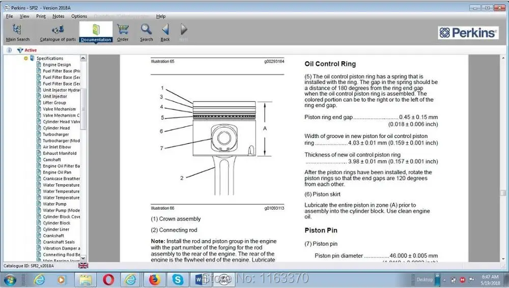Open Windows Media Player taskbar icon
This screenshot has width=509, height=288.
[x=61, y=279]
